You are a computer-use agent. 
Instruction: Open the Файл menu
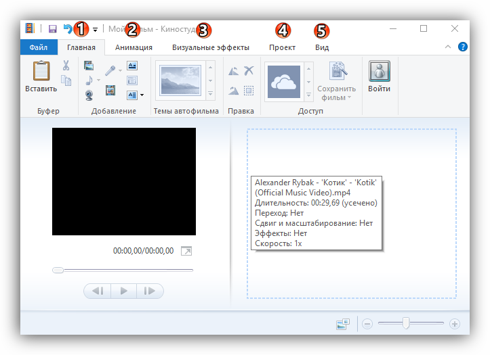(39, 47)
